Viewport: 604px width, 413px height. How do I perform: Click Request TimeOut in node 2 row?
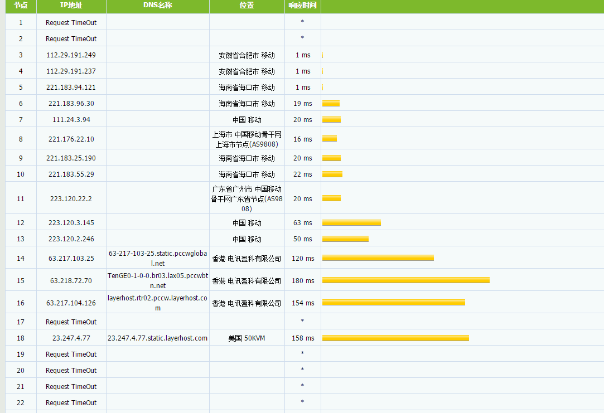(71, 39)
